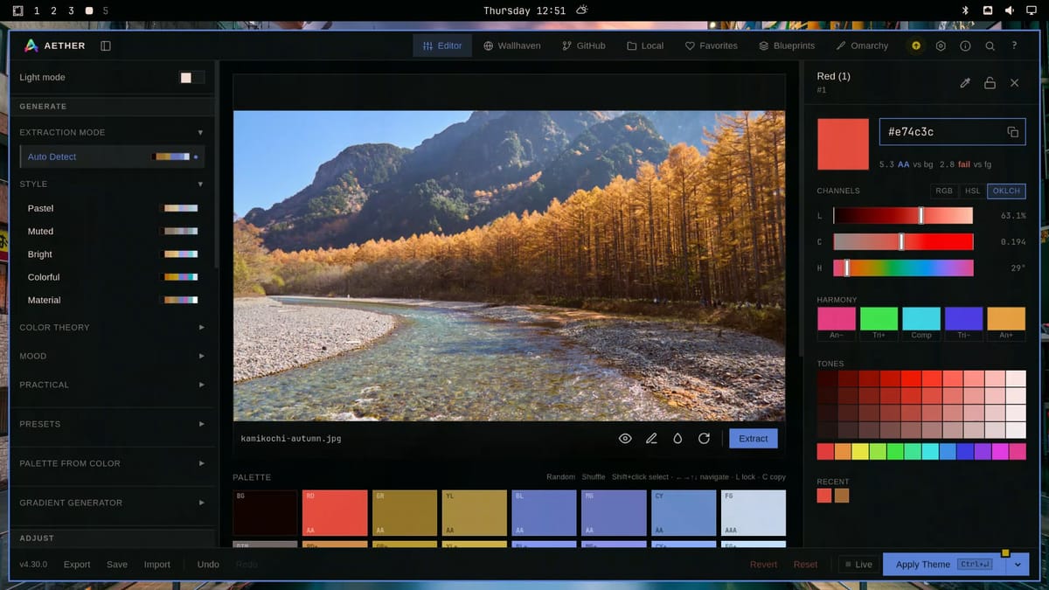Click Shuffle above the palette
The image size is (1049, 590).
coord(594,477)
